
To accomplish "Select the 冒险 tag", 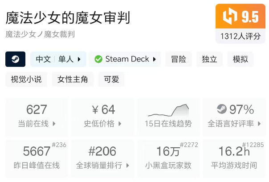I will [x=179, y=59].
